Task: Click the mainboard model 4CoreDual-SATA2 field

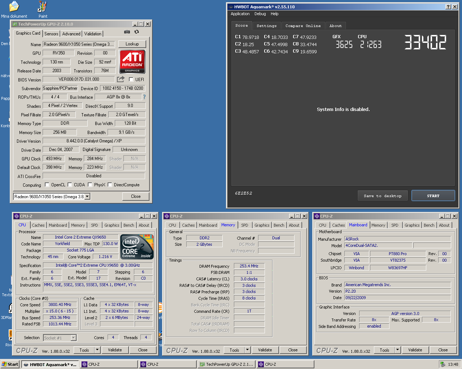Action: (x=378, y=245)
